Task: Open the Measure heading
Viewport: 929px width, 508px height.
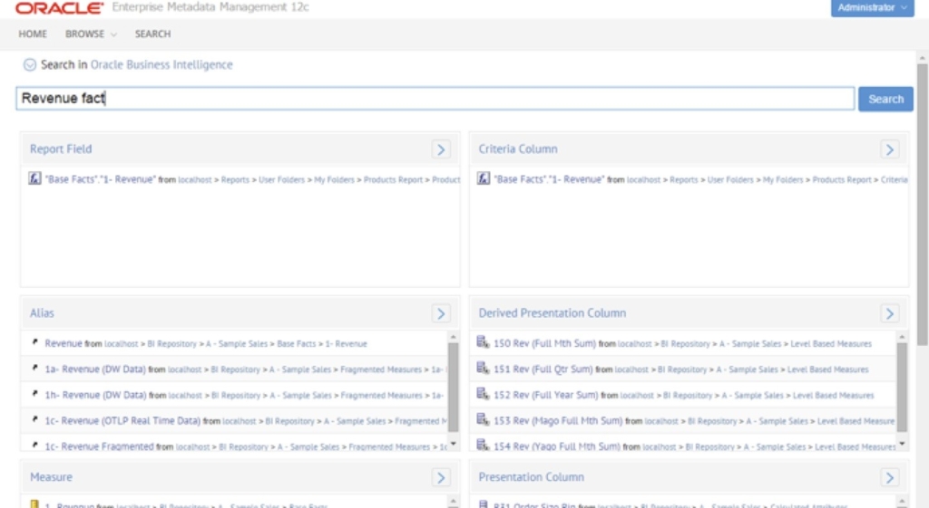Action: pos(51,476)
